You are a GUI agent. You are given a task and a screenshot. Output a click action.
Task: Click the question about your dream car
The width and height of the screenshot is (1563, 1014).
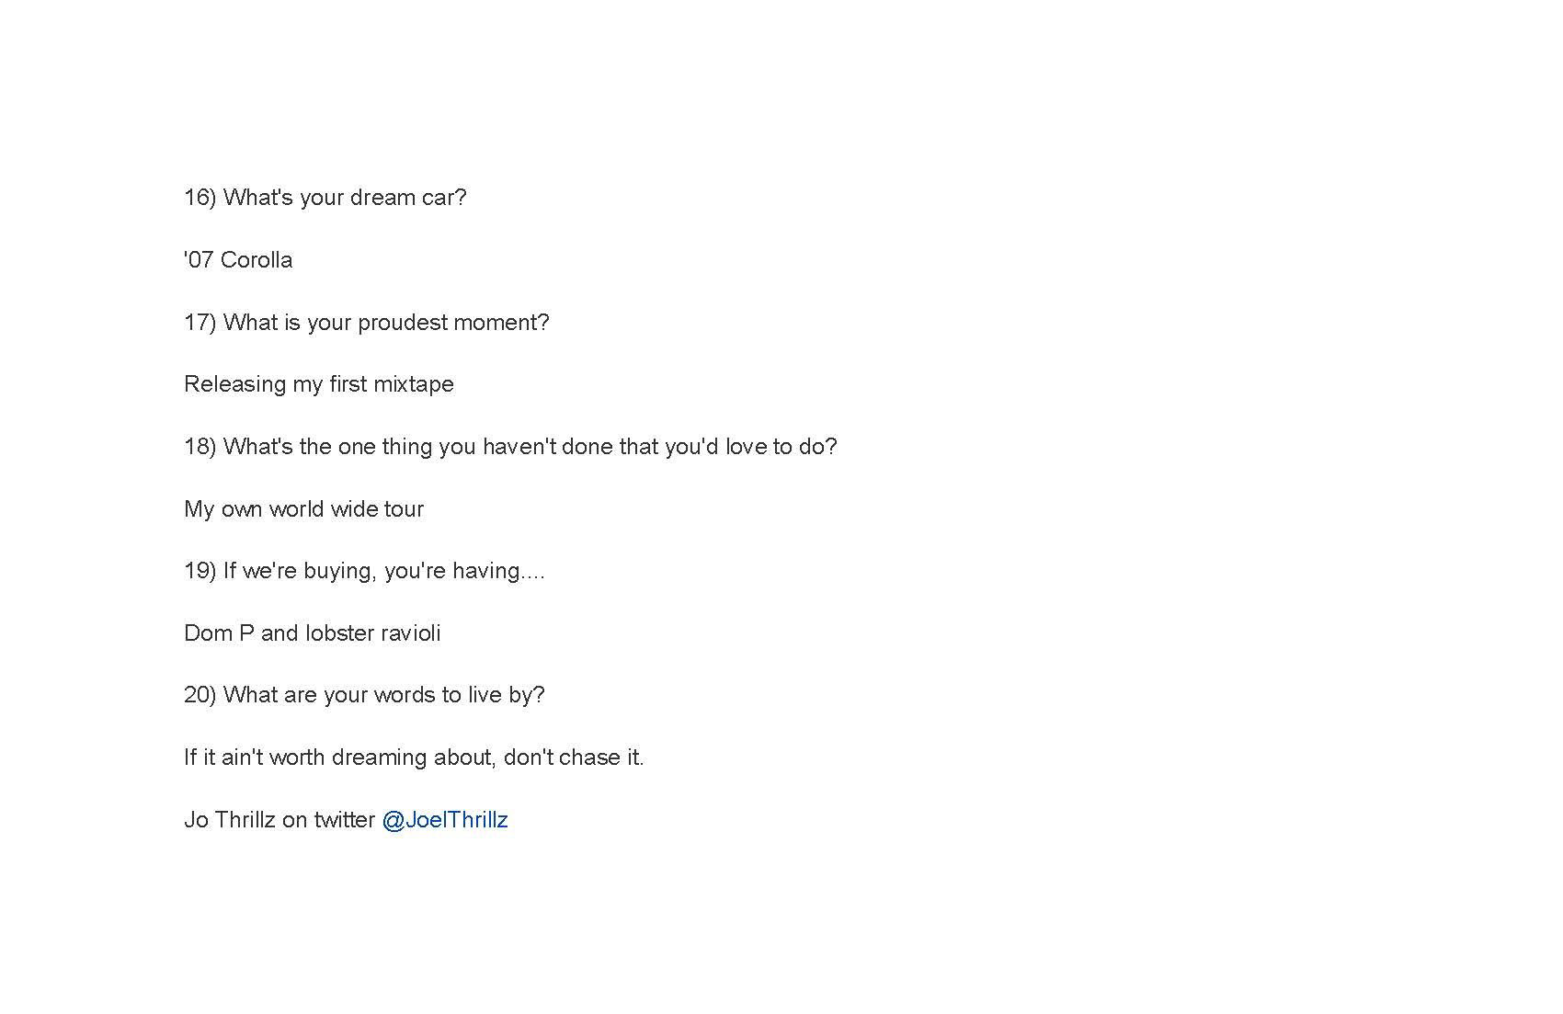coord(325,198)
